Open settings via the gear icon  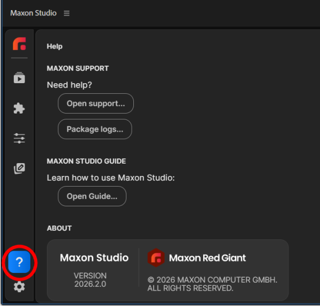tap(19, 287)
